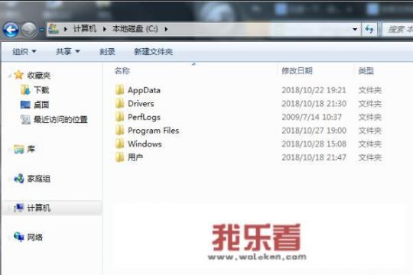Open the recent pages dropdown beside Forward
The height and width of the screenshot is (275, 413).
click(x=41, y=30)
